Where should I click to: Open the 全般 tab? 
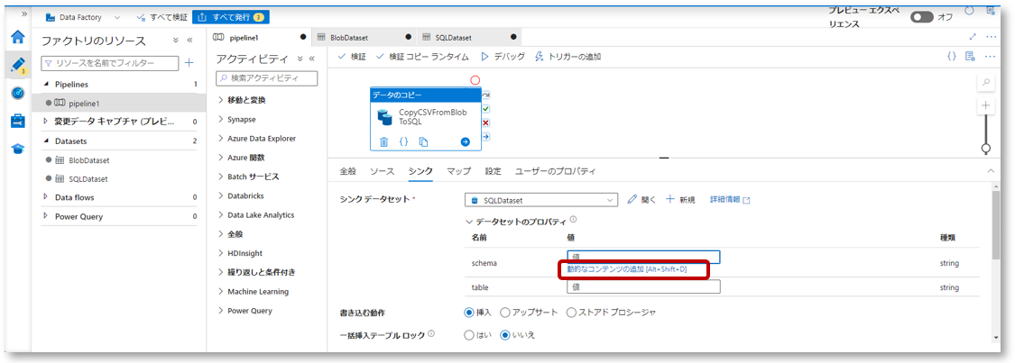pos(348,171)
